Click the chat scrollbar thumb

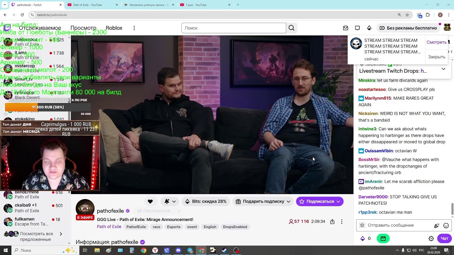point(452,209)
